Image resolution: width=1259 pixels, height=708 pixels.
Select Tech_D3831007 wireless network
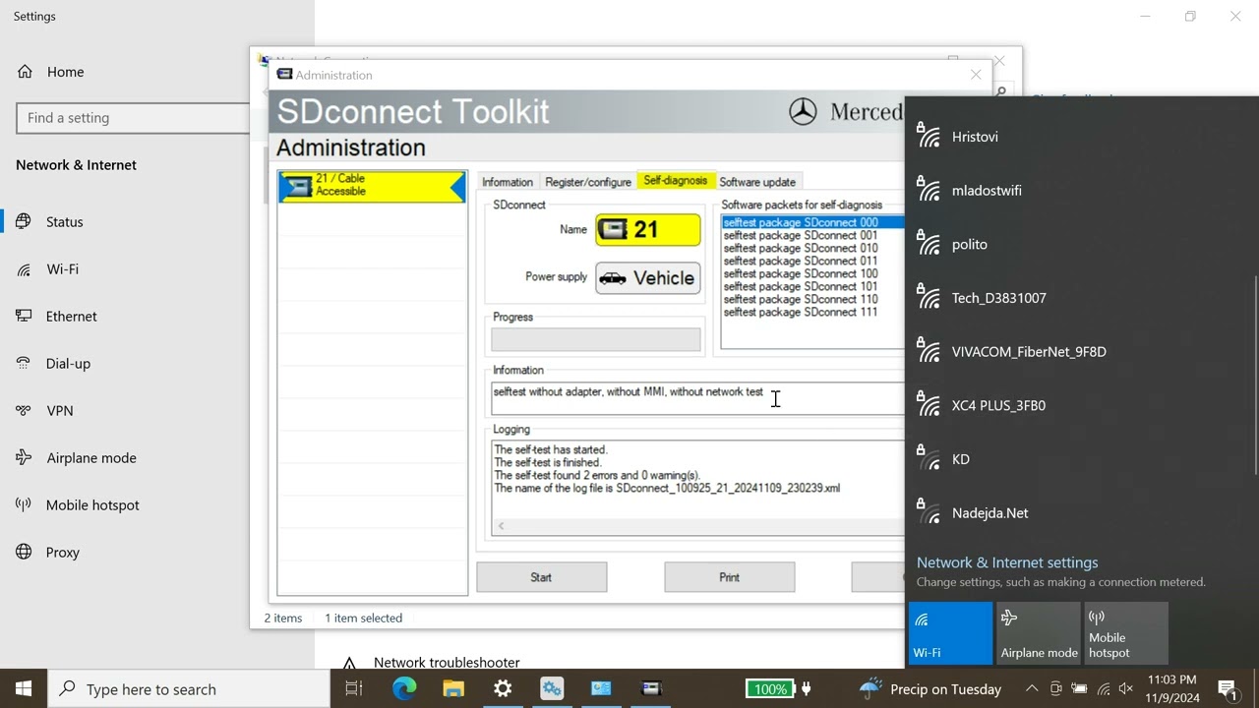[1079, 298]
